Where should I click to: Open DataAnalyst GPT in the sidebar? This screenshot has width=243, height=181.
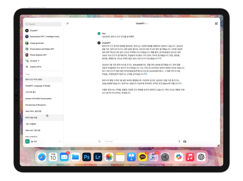pyautogui.click(x=43, y=37)
